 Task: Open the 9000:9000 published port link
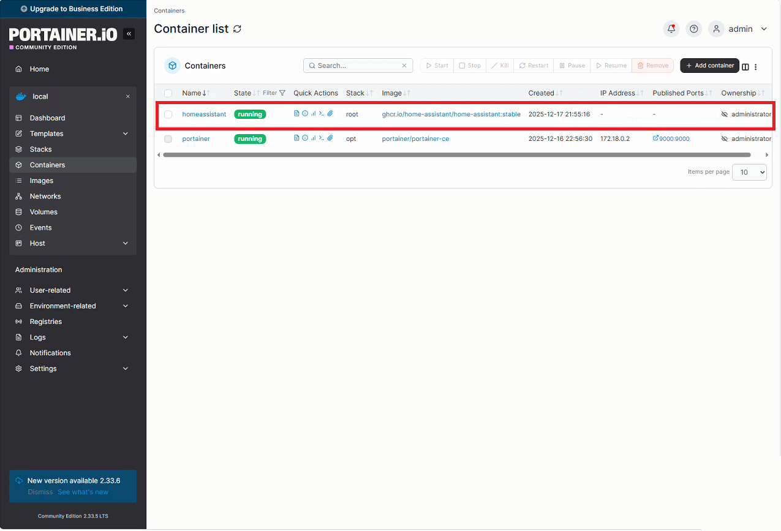coord(671,139)
